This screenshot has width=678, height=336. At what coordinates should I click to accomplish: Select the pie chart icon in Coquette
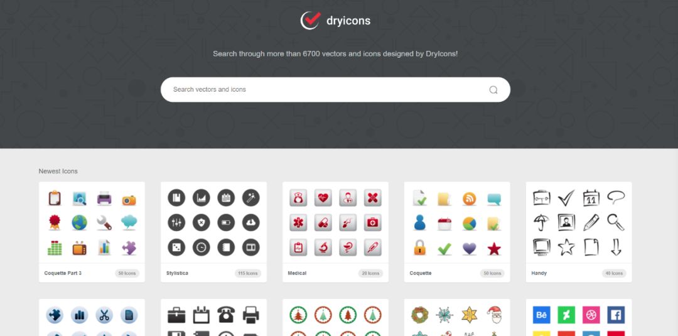click(x=469, y=223)
